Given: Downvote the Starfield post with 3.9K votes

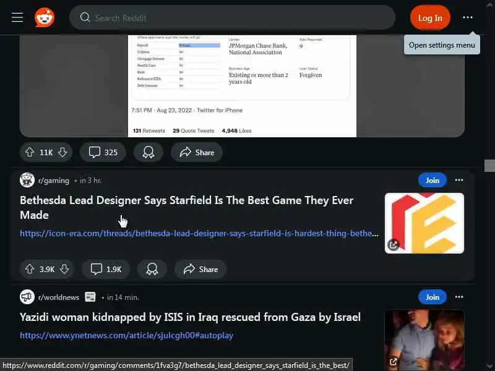Looking at the screenshot, I should [x=64, y=269].
